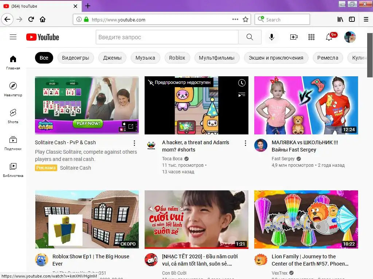Go to the browser home page
This screenshot has height=279, width=373.
(43, 20)
